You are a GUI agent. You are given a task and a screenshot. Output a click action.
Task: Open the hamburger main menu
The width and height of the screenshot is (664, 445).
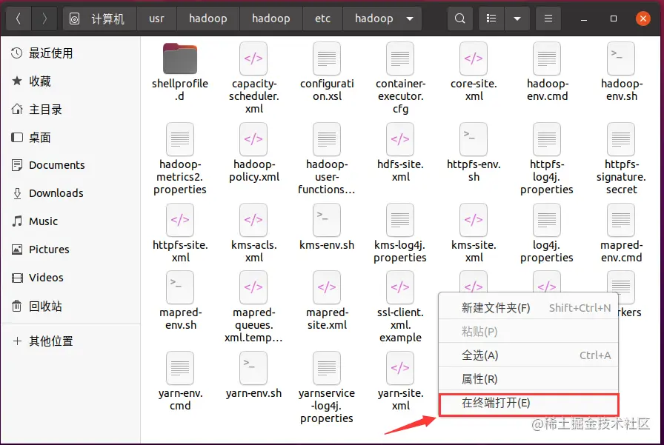tap(548, 19)
